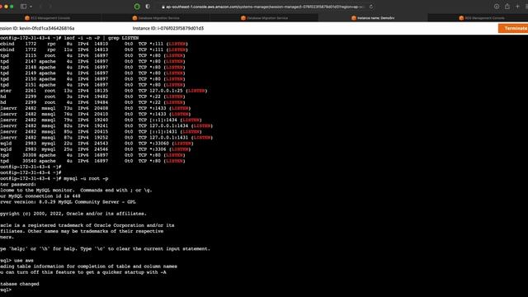Click the Instance ID i-076f023f5879d01d3 text

coord(168,28)
